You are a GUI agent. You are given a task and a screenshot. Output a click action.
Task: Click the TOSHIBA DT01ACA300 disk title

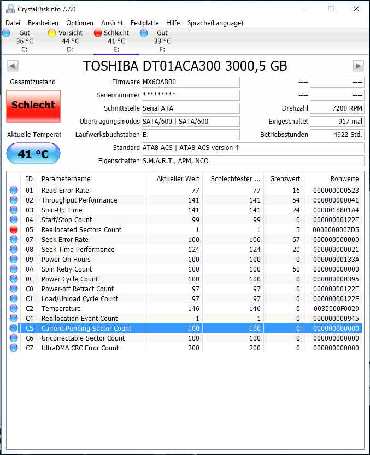click(x=185, y=66)
